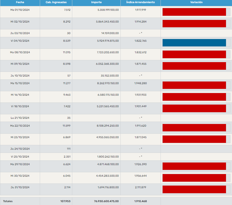Click the Fecha column header

click(20, 2)
